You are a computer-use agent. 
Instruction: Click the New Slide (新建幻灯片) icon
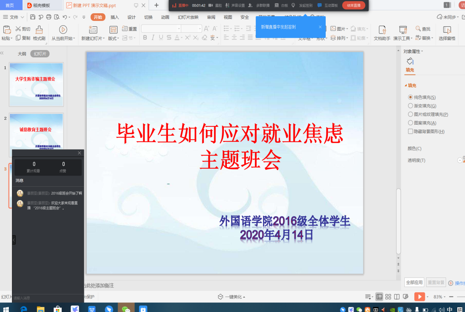(93, 30)
